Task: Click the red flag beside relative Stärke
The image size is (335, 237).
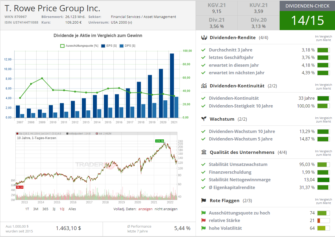Action: point(203,220)
